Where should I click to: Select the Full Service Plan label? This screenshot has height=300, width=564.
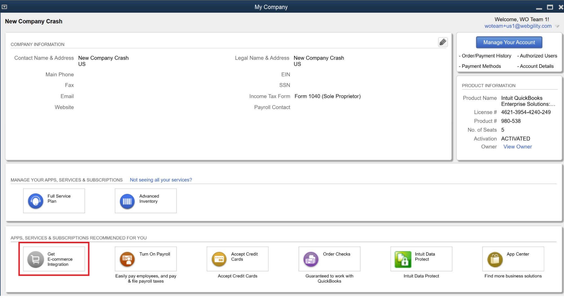pos(59,199)
